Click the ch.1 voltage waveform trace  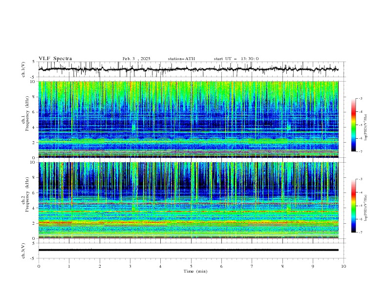coord(188,69)
